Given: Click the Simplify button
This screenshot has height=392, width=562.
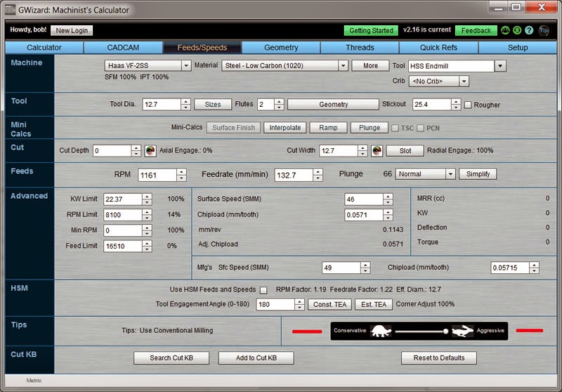Looking at the screenshot, I should tap(478, 174).
